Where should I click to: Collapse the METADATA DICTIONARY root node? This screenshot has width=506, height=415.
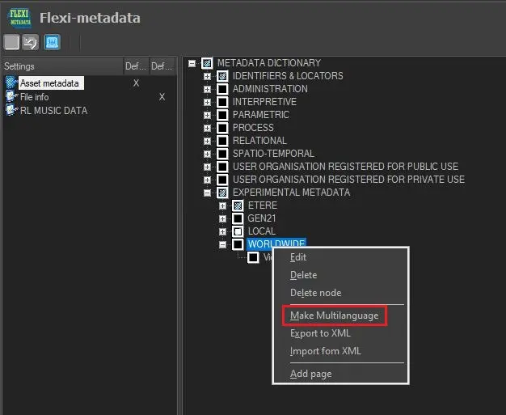tap(192, 63)
